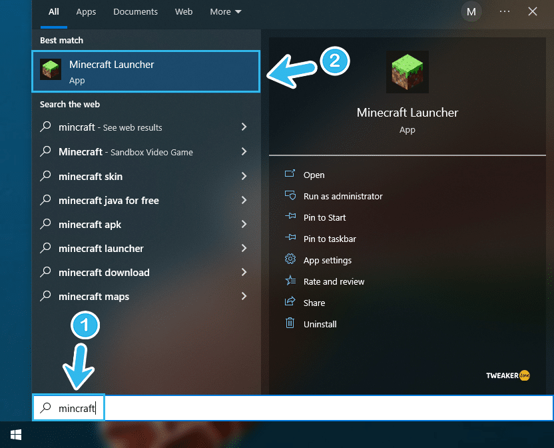Click the search box containing 'mincraft'
Image resolution: width=554 pixels, height=448 pixels.
point(293,408)
